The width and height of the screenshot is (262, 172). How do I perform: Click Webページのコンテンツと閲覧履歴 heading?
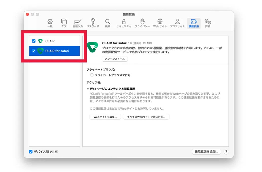click(112, 89)
